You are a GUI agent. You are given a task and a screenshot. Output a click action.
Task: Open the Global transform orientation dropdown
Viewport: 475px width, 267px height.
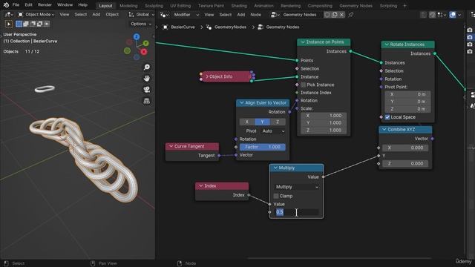[141, 14]
